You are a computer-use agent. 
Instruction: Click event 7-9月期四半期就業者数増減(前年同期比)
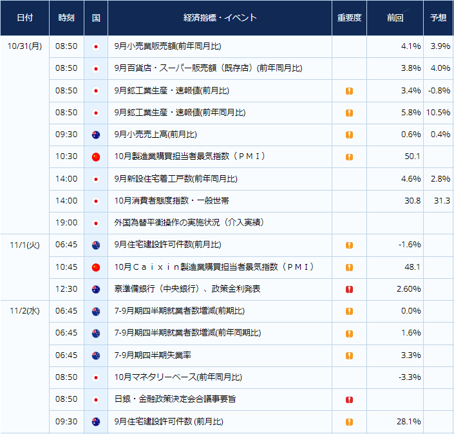pos(187,333)
